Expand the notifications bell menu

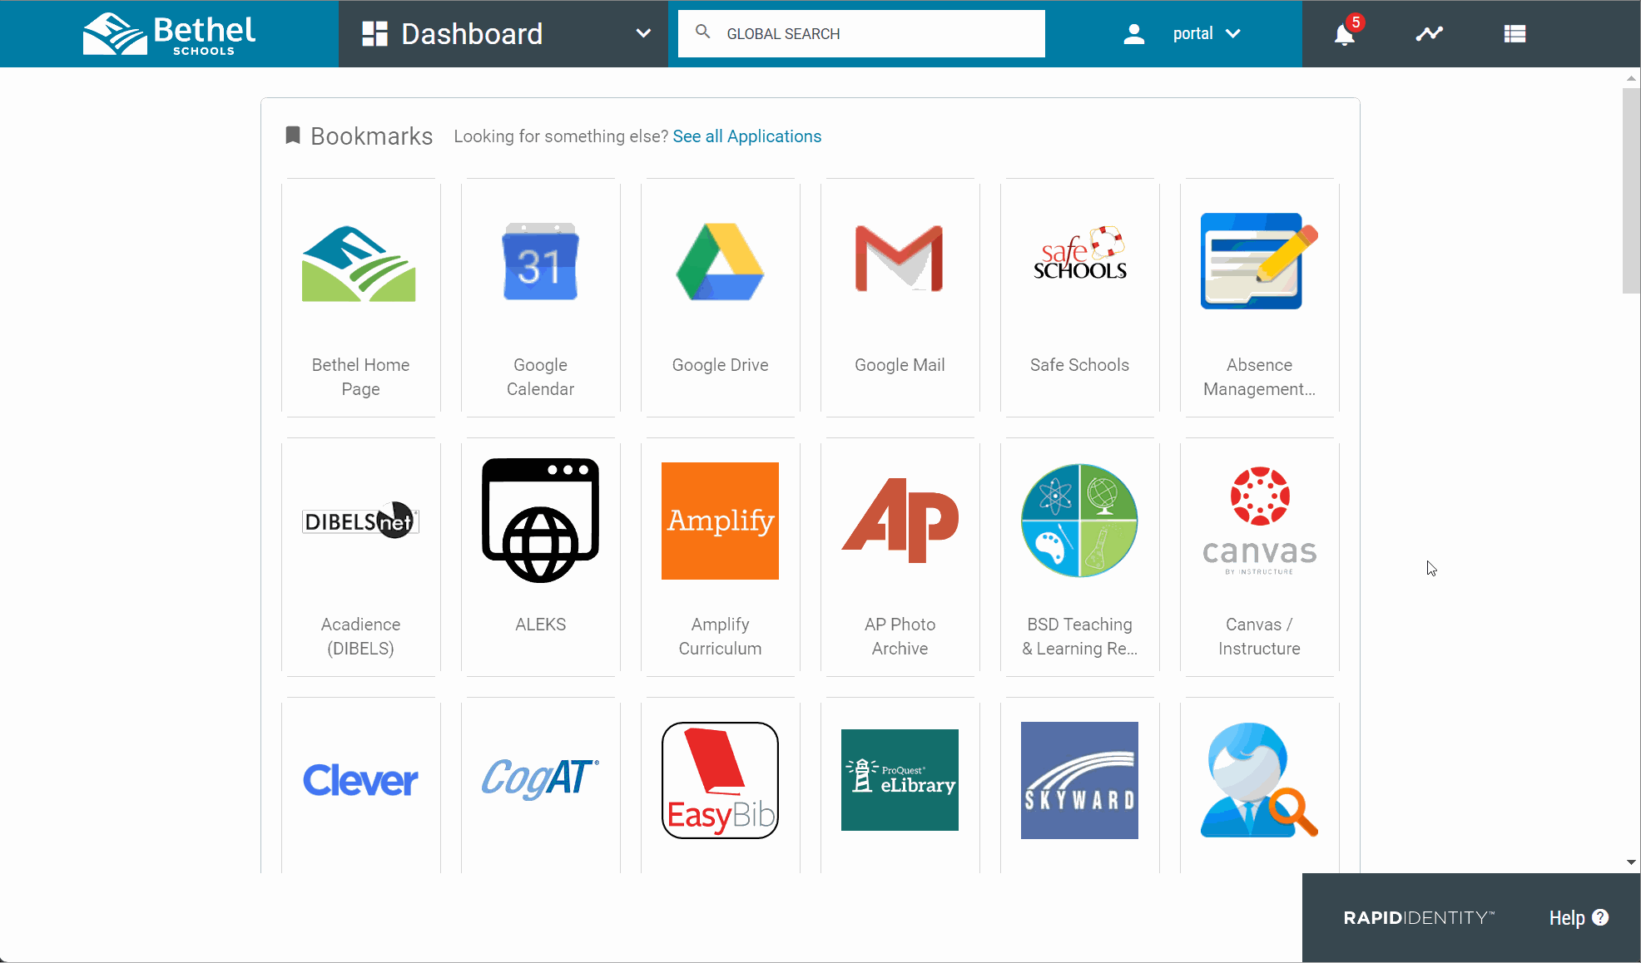click(x=1344, y=33)
